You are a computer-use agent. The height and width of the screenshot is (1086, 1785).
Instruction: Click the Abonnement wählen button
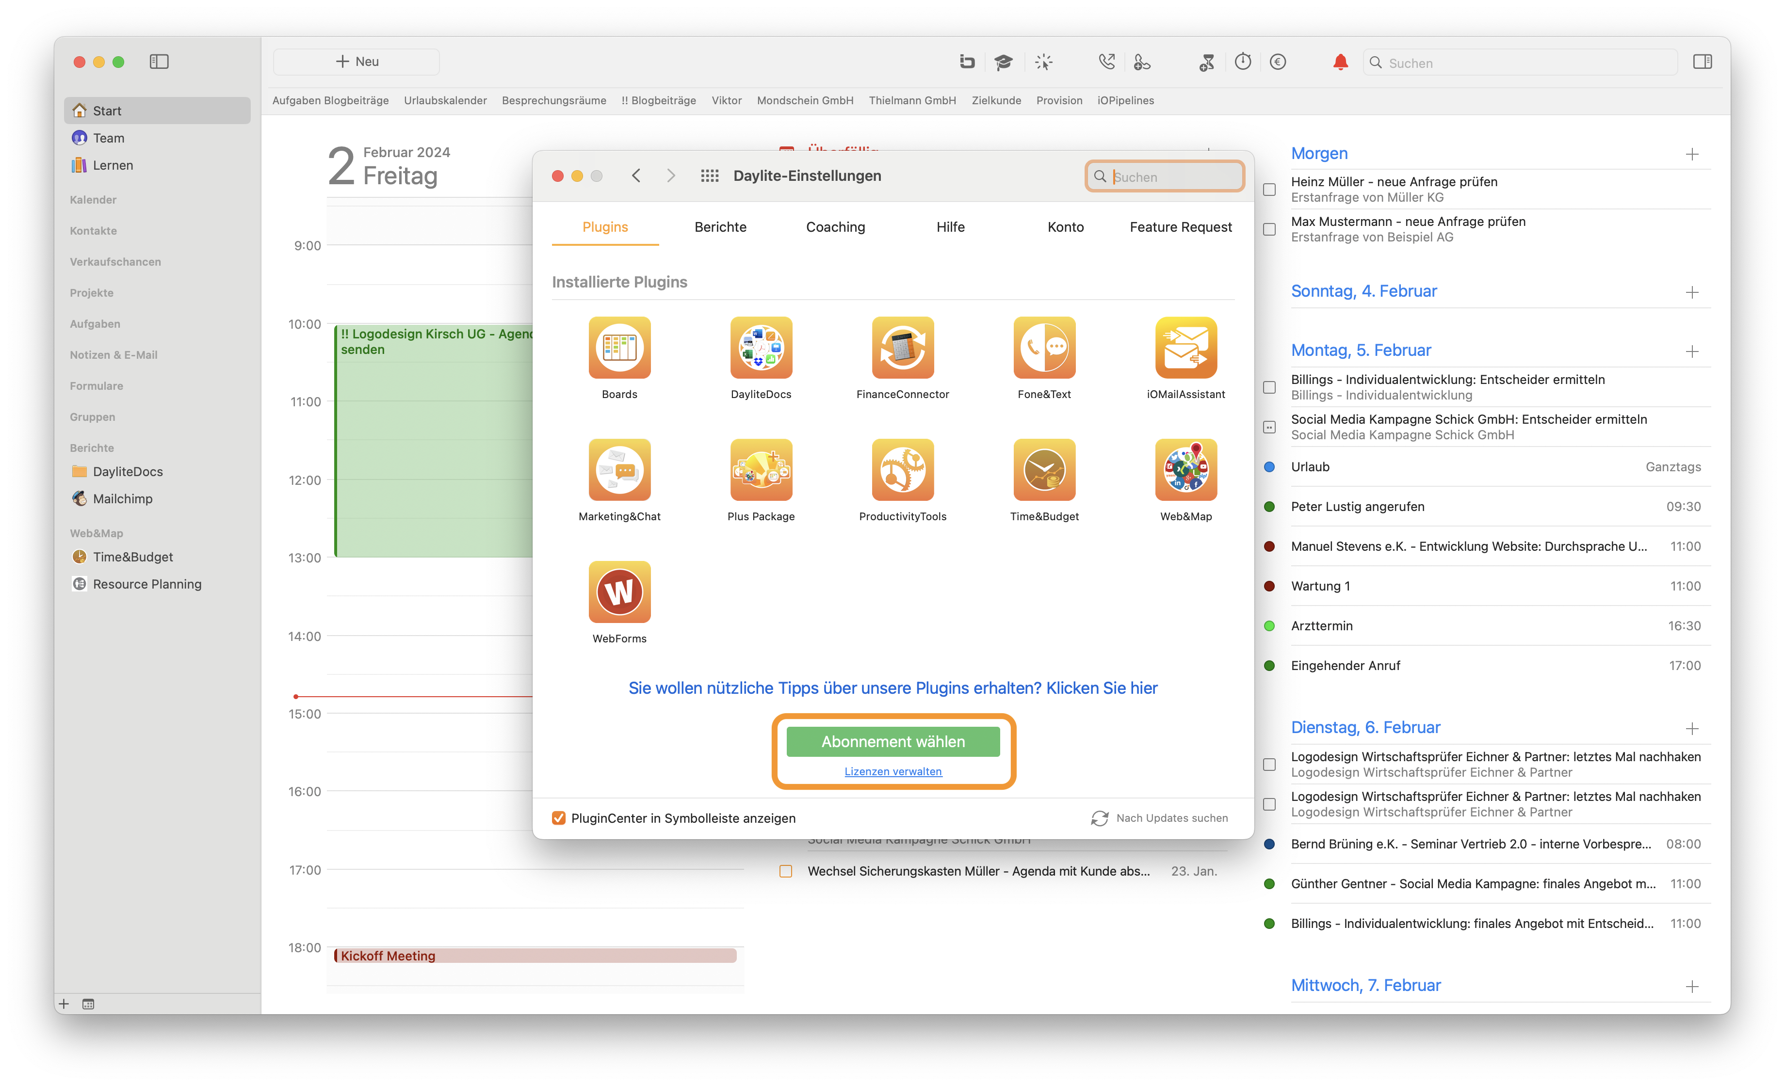(x=892, y=741)
